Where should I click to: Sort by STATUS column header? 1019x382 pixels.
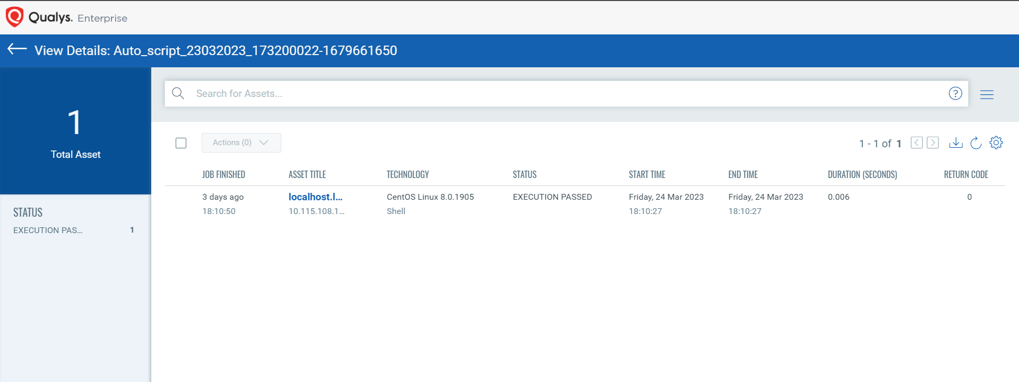click(524, 174)
